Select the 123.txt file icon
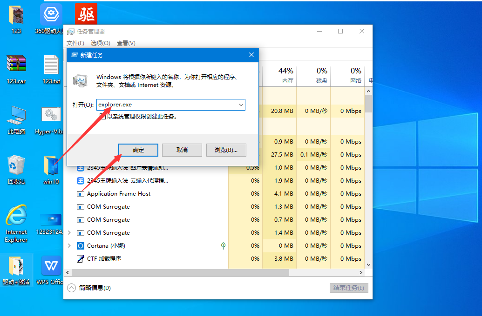The image size is (482, 316). click(x=51, y=65)
